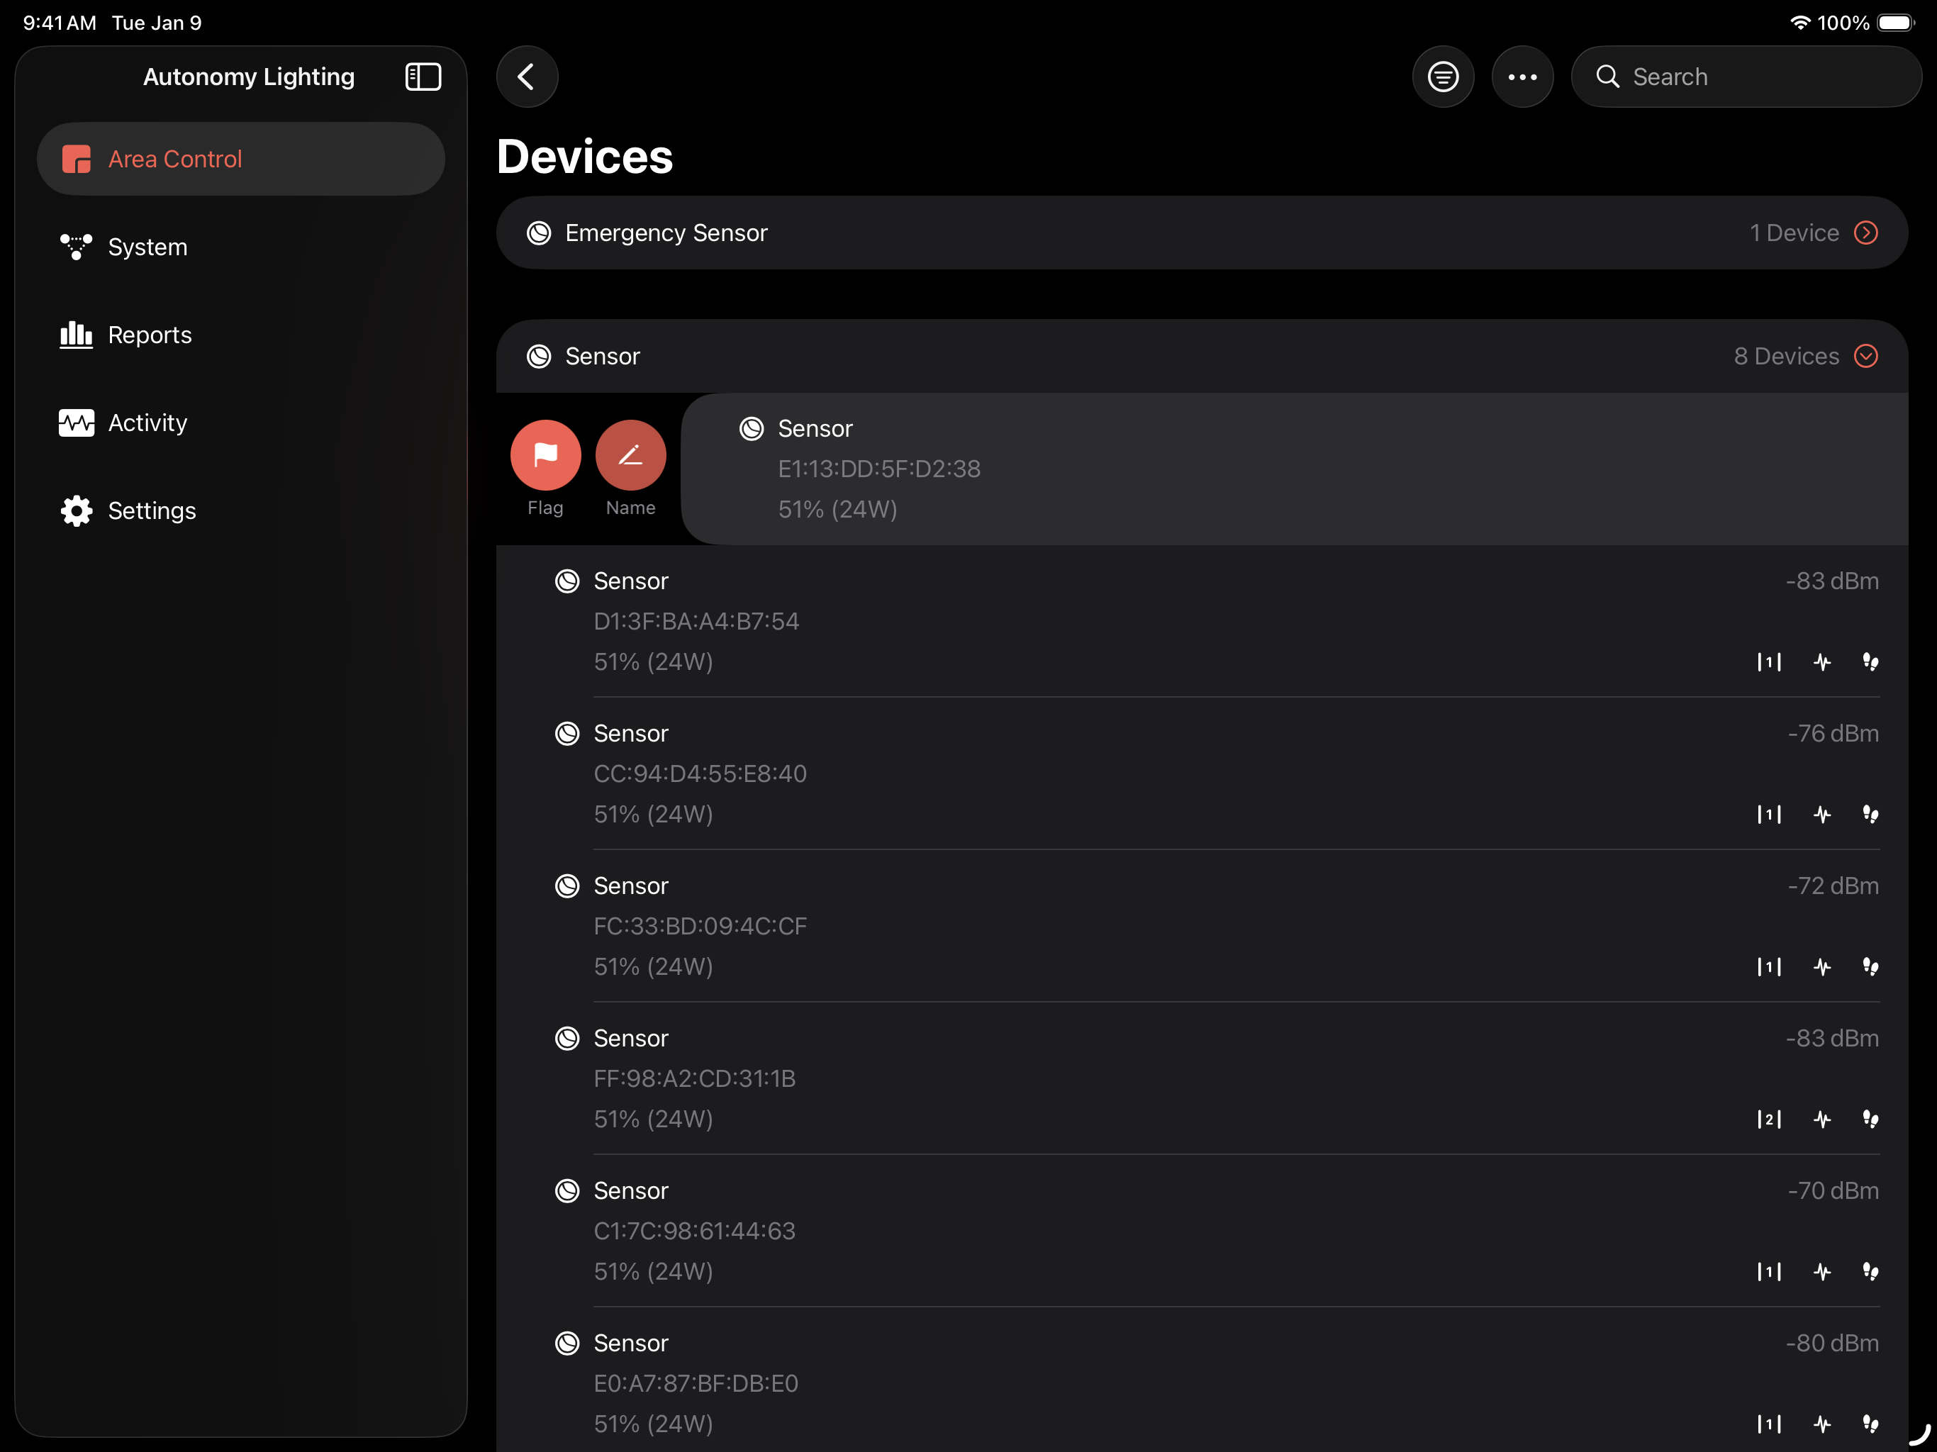Screen dimensions: 1937x1452
Task: Click zone 1 icon for CC:94:D4:55:E8:40
Action: click(1769, 815)
